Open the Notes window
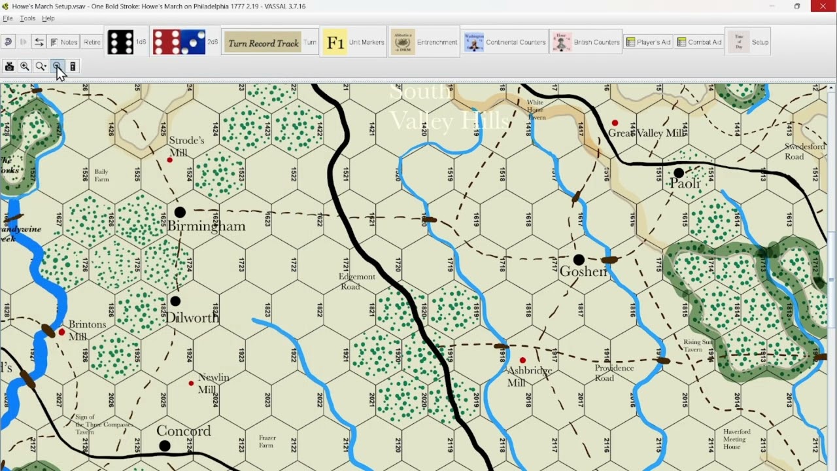837x471 pixels. 64,42
